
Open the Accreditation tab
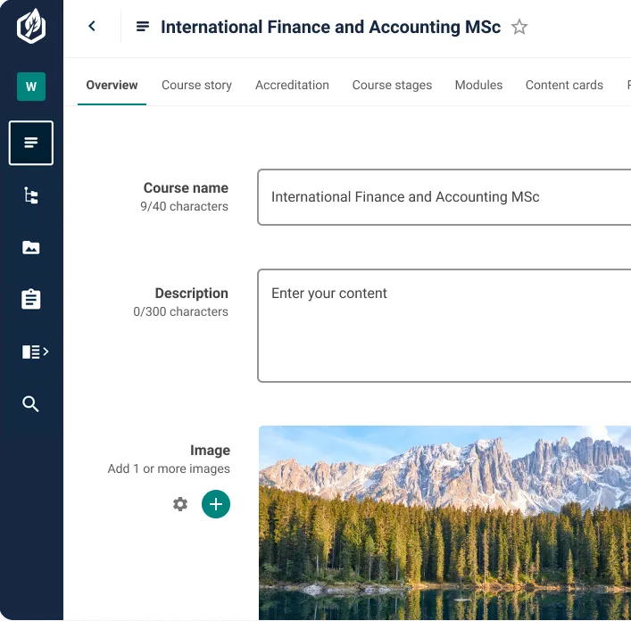point(292,85)
